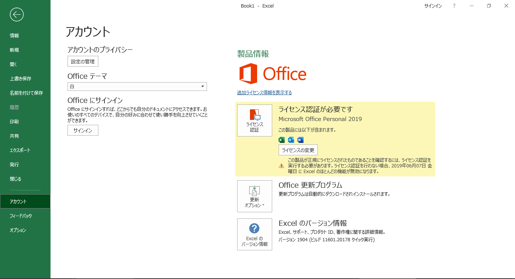The width and height of the screenshot is (515, 279).
Task: Open help via the question mark in title bar
Action: point(454,6)
